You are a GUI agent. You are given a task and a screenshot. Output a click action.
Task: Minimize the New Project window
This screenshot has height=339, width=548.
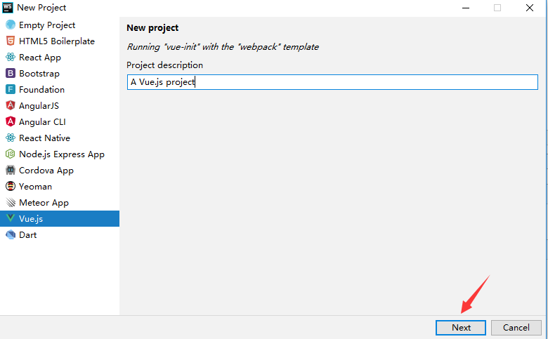pyautogui.click(x=465, y=8)
